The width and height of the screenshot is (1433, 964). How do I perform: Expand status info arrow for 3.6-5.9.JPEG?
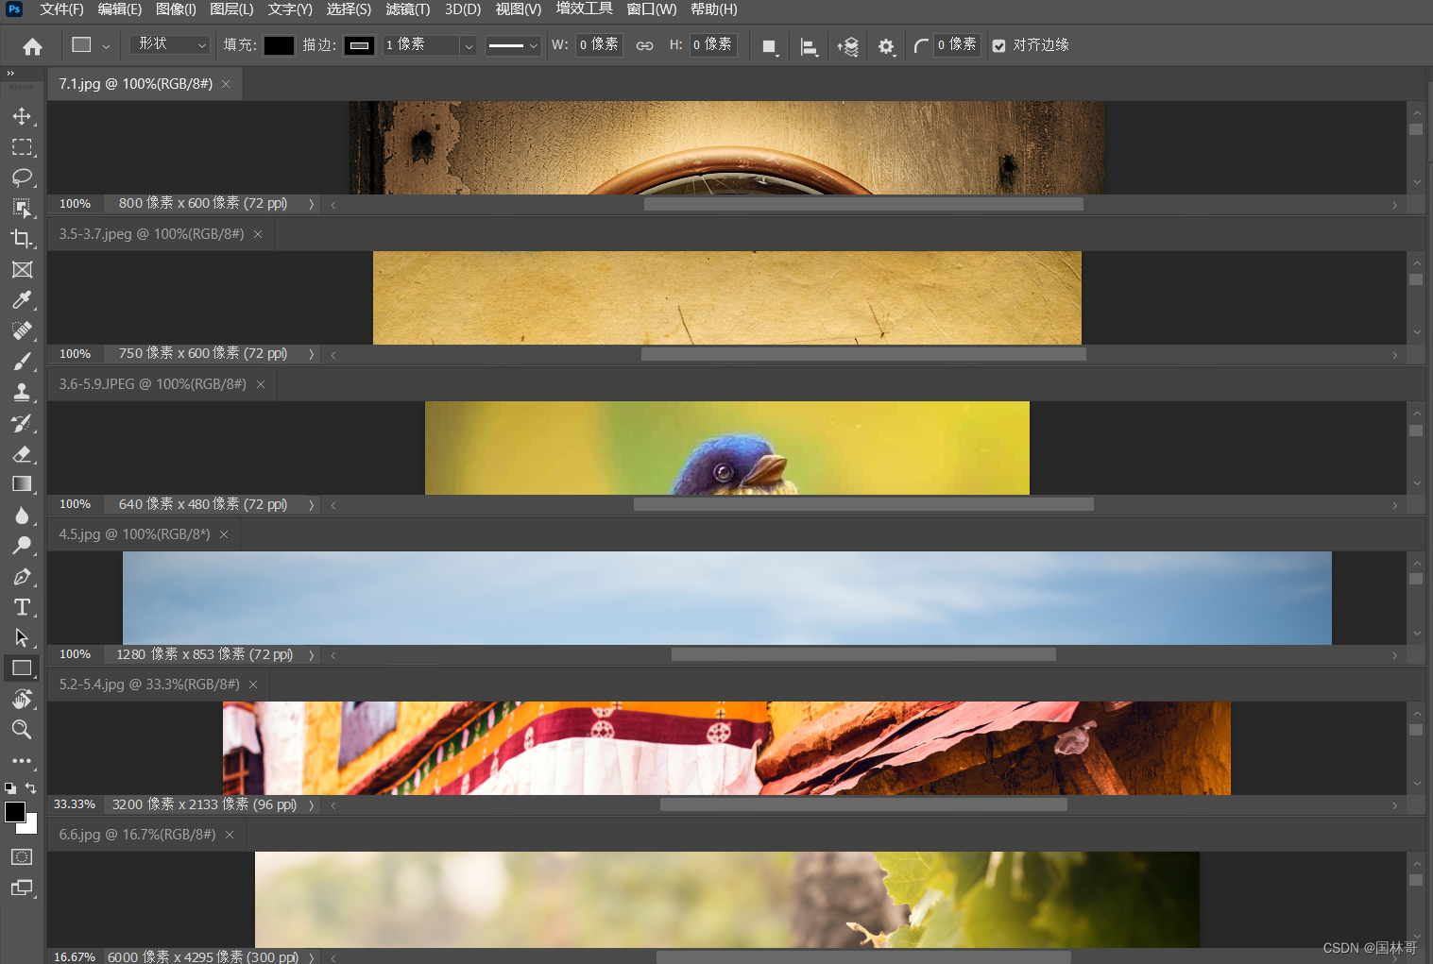pyautogui.click(x=311, y=505)
